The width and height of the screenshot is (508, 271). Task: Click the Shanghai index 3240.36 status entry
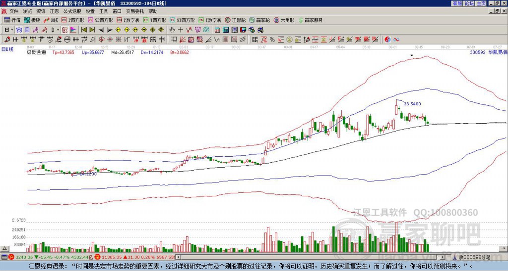[x=24, y=257]
